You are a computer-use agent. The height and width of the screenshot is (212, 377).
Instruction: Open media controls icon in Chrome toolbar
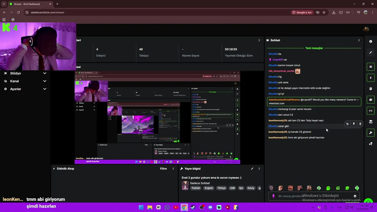click(358, 12)
